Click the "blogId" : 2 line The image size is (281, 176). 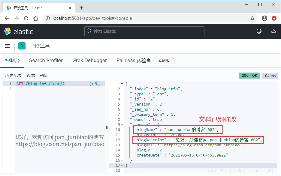(x=149, y=150)
